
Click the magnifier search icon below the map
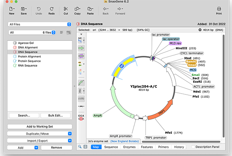[x=80, y=147]
